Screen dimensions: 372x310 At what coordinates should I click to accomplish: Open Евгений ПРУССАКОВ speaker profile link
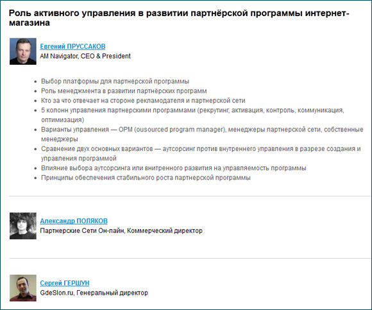(x=72, y=46)
